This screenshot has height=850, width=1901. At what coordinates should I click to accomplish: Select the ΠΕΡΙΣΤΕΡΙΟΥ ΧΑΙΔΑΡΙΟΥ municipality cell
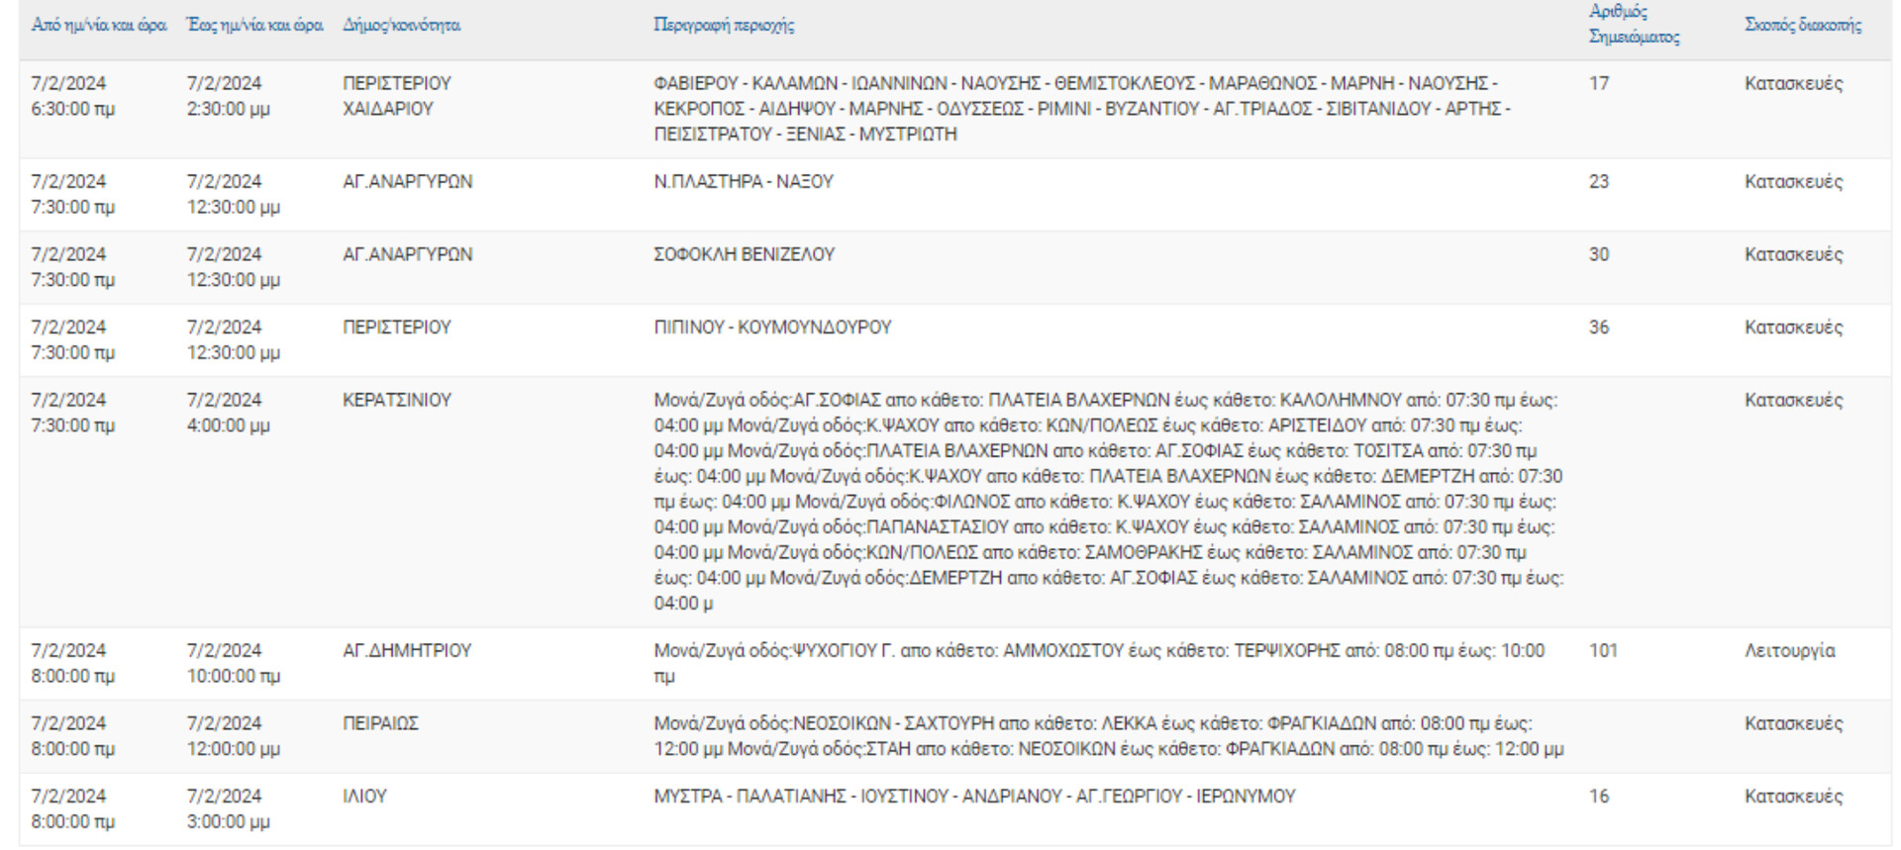point(397,96)
